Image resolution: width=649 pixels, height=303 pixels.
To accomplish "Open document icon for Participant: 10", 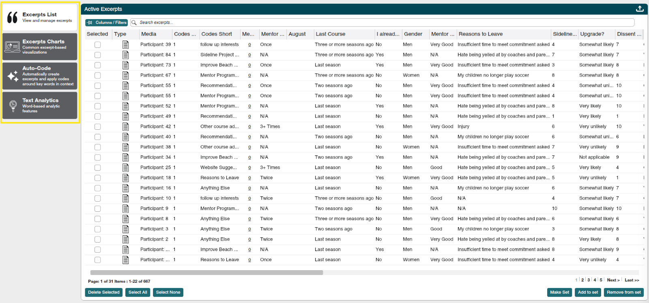I will click(x=126, y=198).
